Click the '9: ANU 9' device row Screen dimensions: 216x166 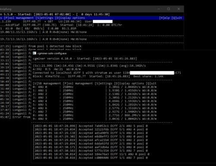[95, 119]
